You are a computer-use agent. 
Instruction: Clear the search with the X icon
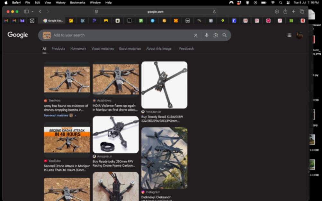pyautogui.click(x=196, y=36)
